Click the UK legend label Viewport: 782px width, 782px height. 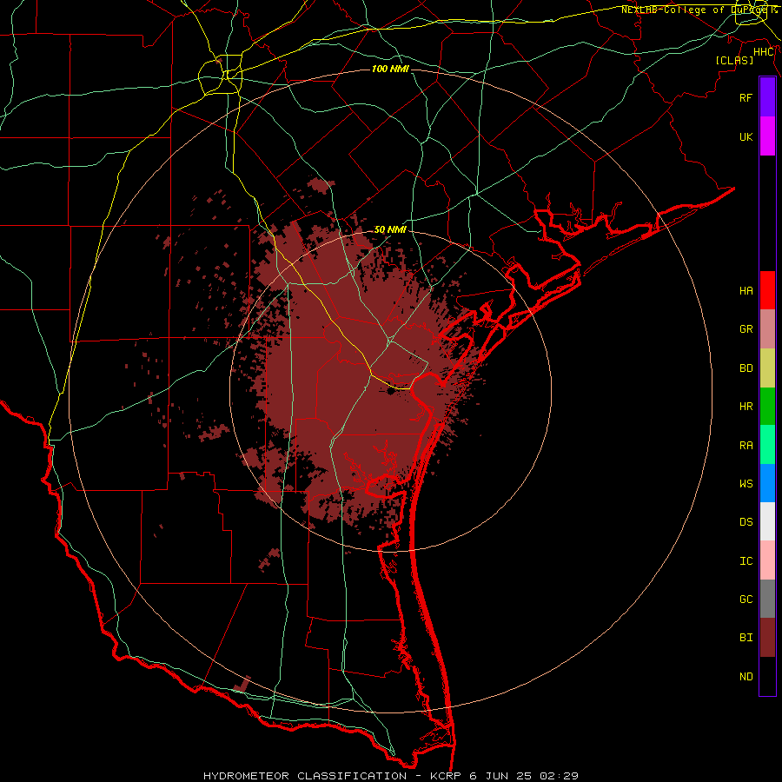(746, 136)
